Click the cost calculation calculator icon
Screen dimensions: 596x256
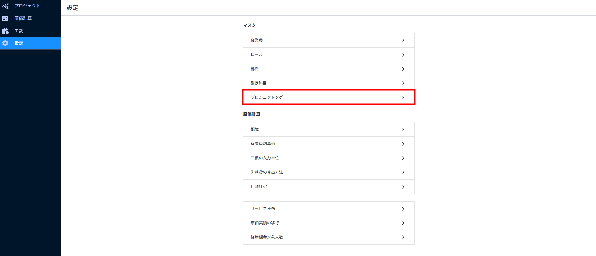point(5,18)
